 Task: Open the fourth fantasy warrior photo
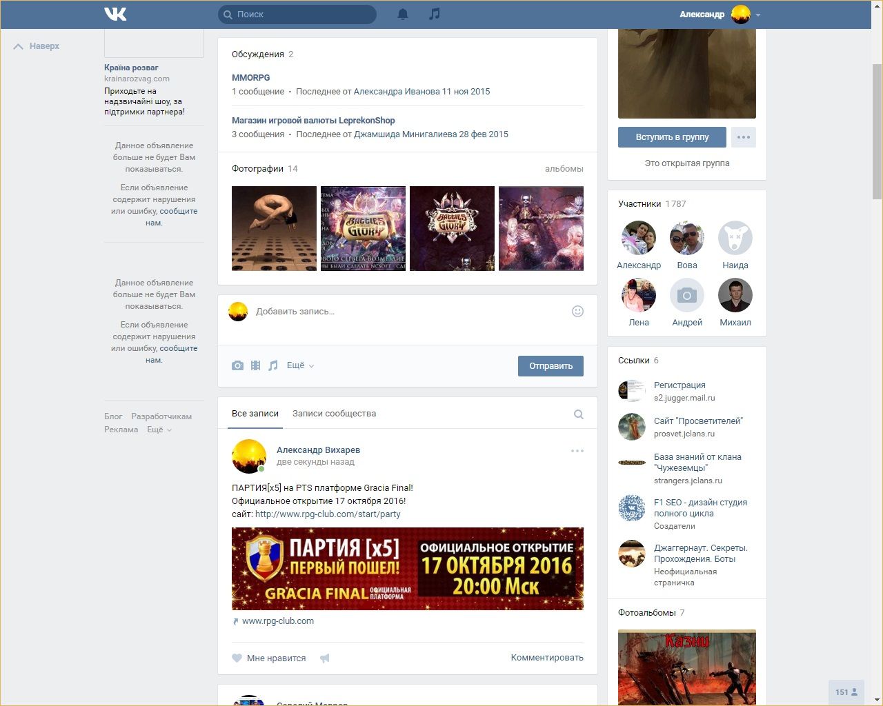(541, 228)
